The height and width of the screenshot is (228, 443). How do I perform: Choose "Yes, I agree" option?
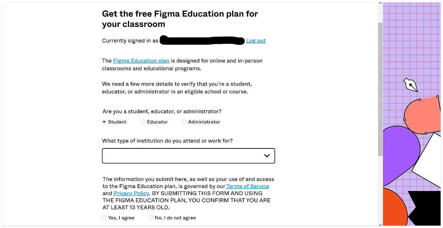pos(104,218)
